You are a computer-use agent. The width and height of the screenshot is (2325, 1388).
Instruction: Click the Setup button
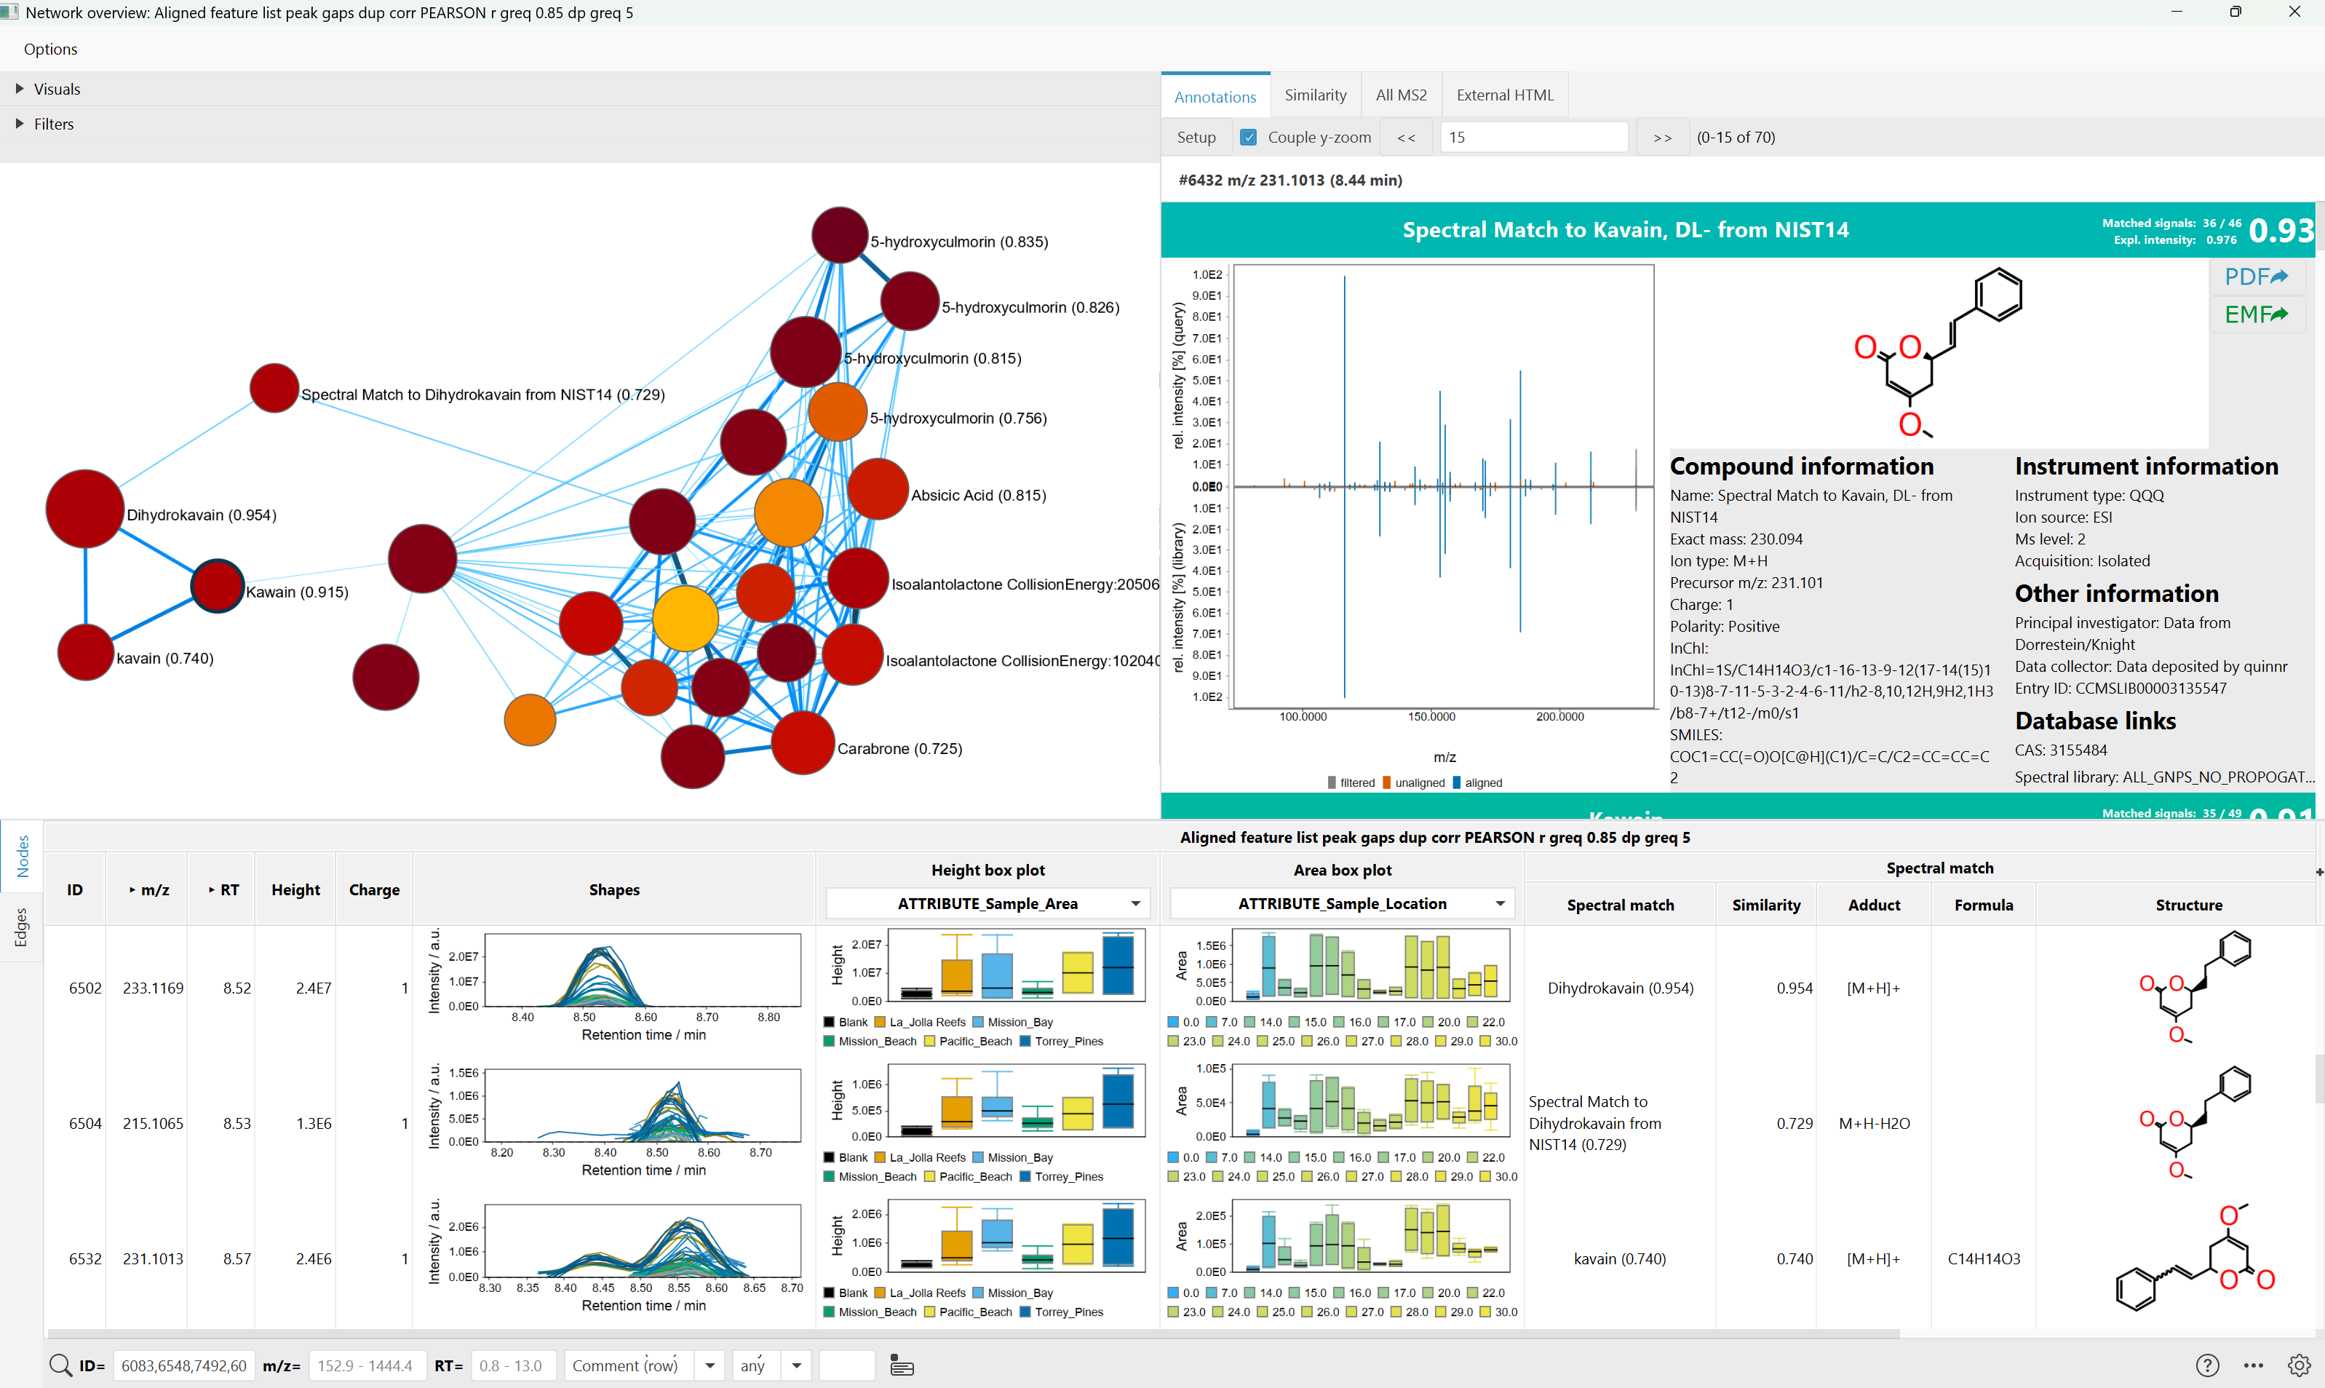click(1195, 137)
